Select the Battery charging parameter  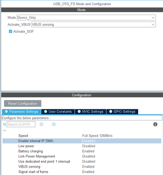point(31,151)
